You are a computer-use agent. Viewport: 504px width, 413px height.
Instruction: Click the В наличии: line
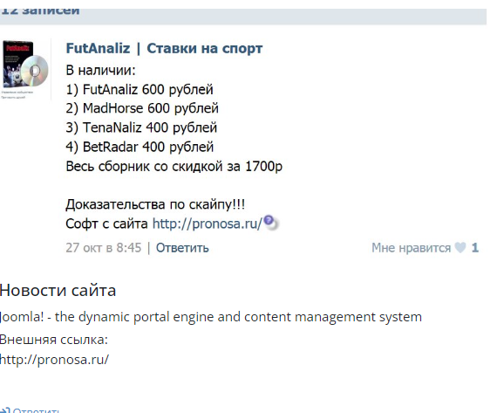coord(100,70)
